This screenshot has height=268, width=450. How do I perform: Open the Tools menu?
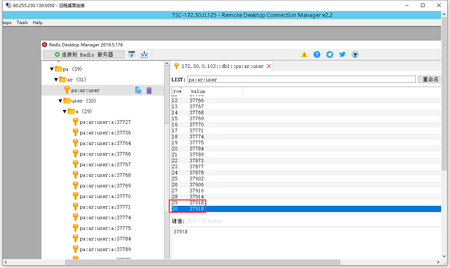tap(22, 23)
